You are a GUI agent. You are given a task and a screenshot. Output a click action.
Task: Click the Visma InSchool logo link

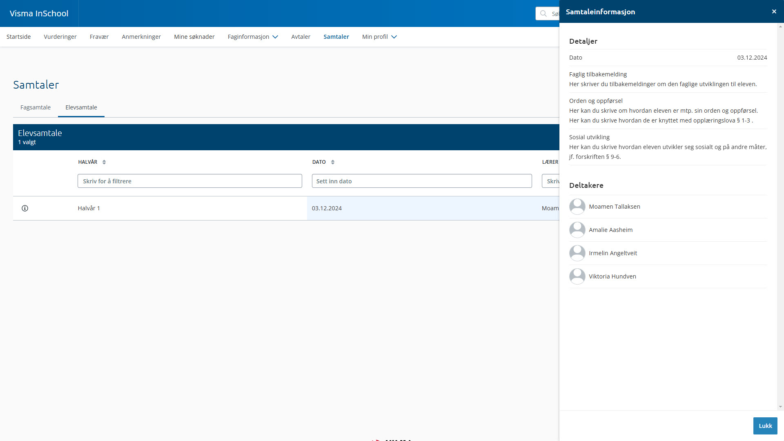(39, 13)
